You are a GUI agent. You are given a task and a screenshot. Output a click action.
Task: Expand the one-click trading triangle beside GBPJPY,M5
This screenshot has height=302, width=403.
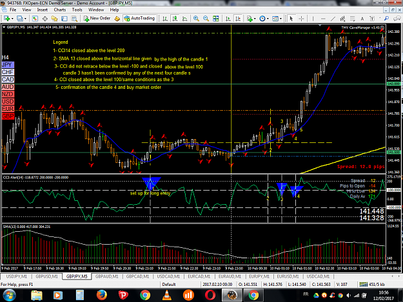point(4,27)
